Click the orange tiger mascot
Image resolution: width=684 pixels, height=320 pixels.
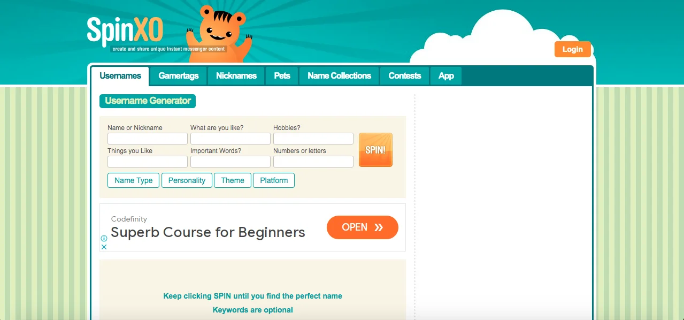(x=219, y=33)
